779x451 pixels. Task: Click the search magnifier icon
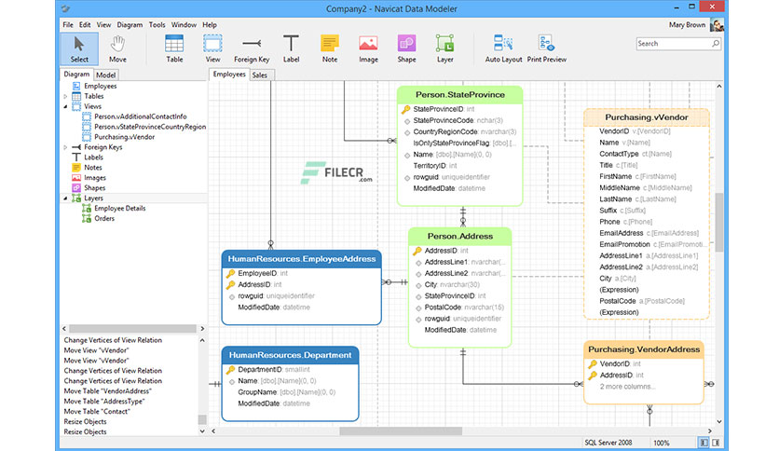click(716, 44)
